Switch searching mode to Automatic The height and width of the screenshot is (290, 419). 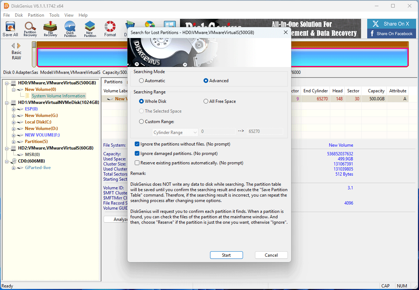coord(142,80)
